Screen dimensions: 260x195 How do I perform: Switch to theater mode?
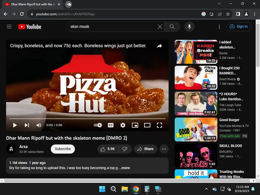coord(147,125)
